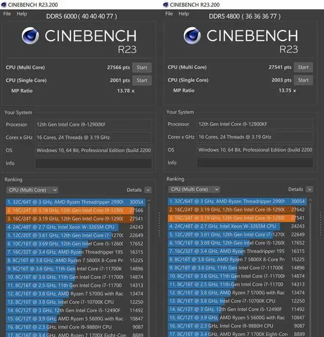Click MP Ratio value 13.78 x

126,91
